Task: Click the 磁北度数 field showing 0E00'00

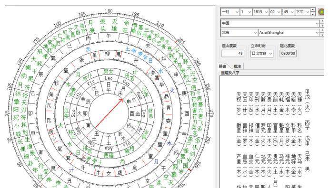Action: tap(288, 53)
